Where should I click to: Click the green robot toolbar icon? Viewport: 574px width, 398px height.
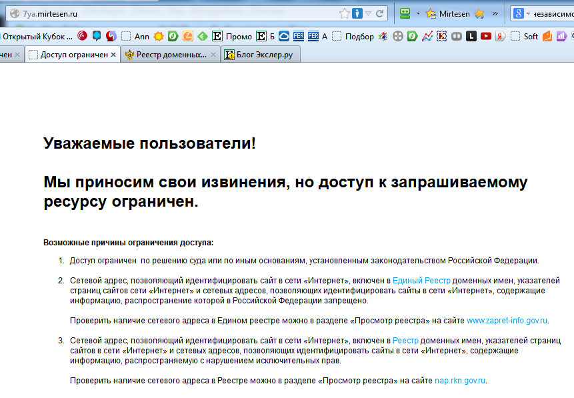pyautogui.click(x=405, y=13)
